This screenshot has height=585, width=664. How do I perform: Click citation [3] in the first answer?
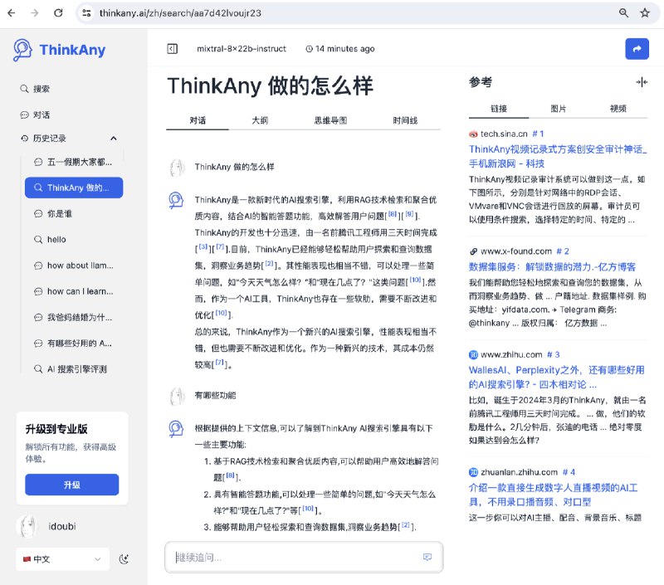203,247
